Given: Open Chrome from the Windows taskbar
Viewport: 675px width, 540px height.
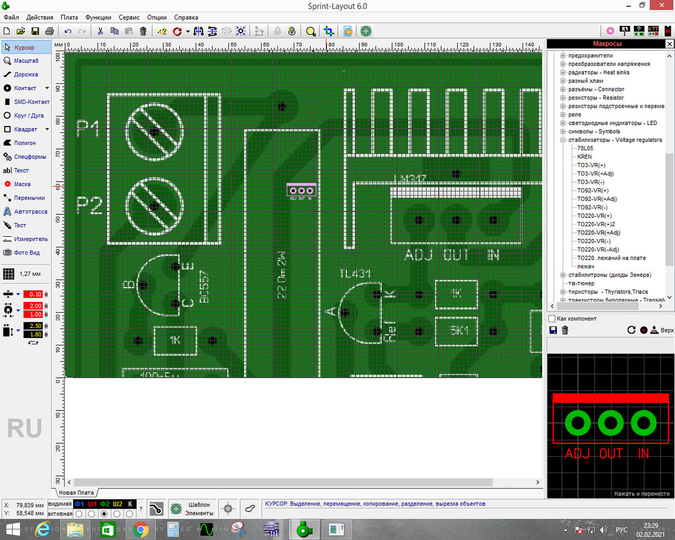Looking at the screenshot, I should pos(141,529).
